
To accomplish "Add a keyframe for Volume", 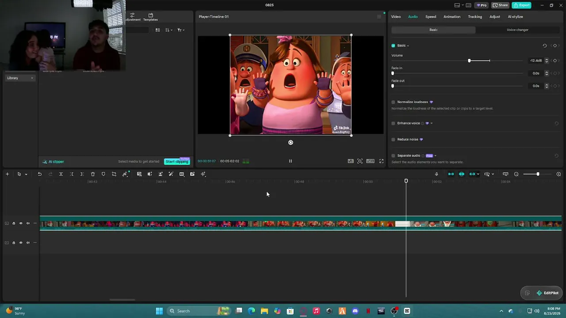I will [555, 61].
